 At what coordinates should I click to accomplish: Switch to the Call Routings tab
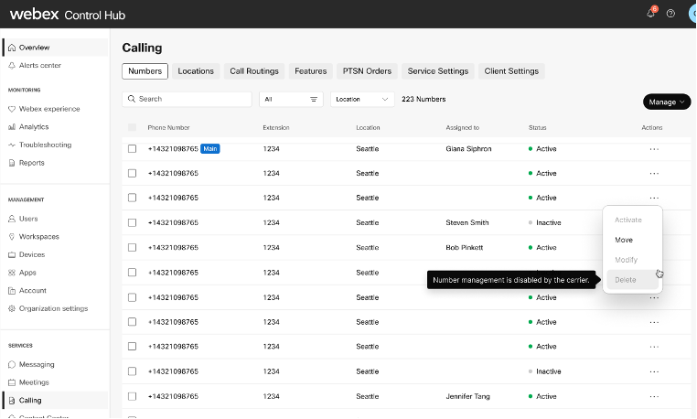(x=254, y=71)
